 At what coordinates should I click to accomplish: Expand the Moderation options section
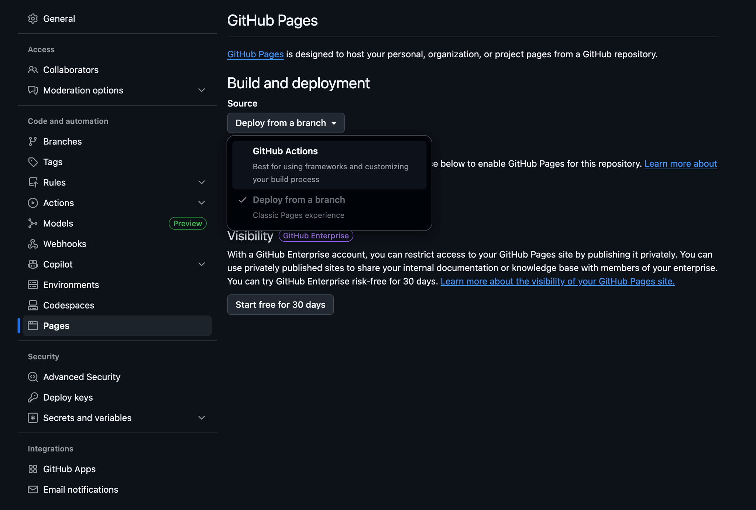click(x=202, y=90)
